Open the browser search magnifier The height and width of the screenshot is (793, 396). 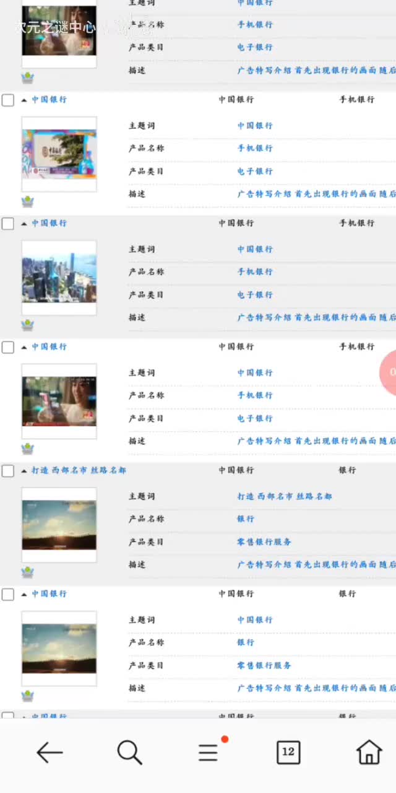coord(129,753)
